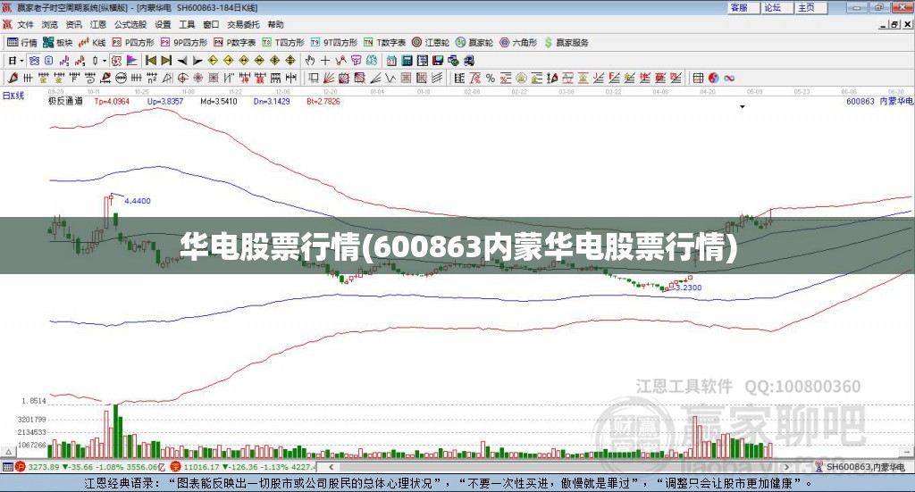
Task: Open the 浏览 menu
Action: pos(50,24)
